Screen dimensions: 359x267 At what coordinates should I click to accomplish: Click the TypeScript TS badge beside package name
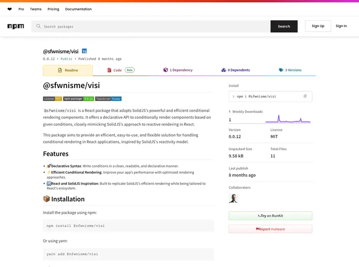[84, 51]
